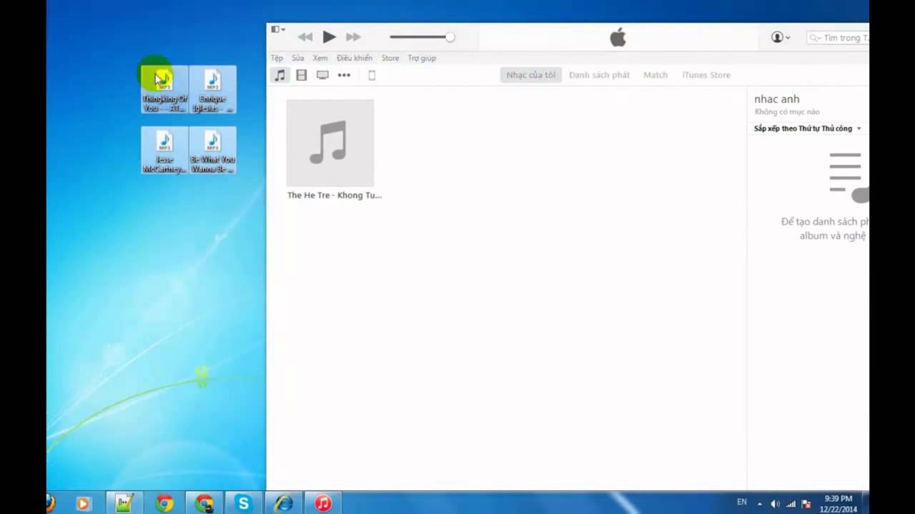Select The He Tre album artwork
915x514 pixels.
[x=330, y=143]
